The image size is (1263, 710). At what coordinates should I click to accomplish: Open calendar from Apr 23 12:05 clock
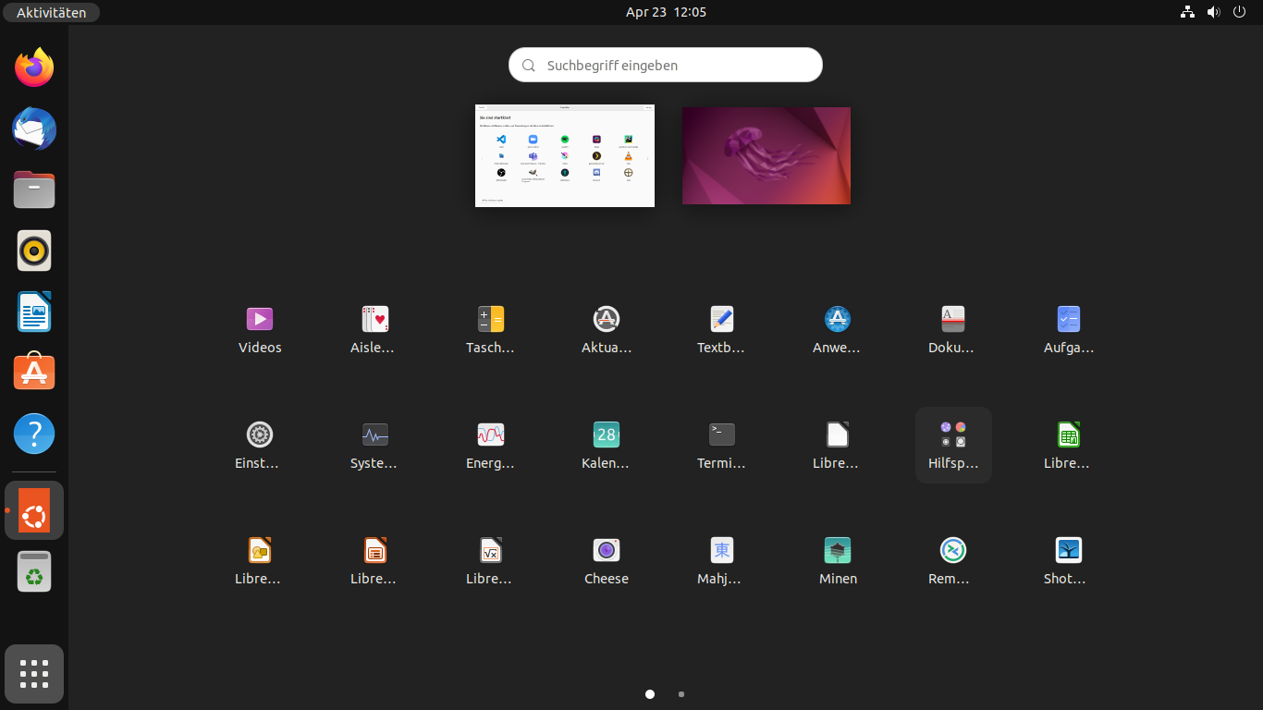tap(666, 12)
